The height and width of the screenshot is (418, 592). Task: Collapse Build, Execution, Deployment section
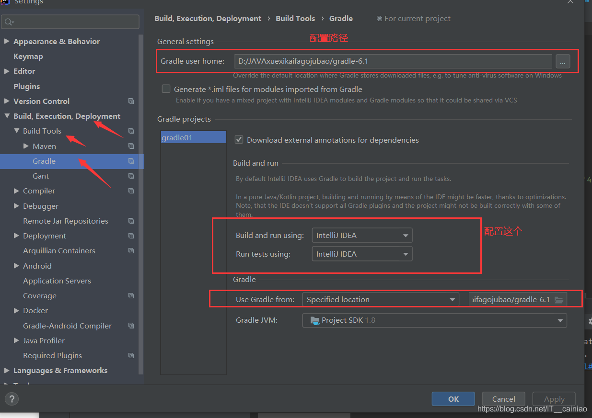(x=7, y=116)
